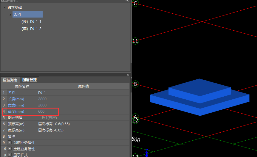257x157 pixels.
Task: Click 高度(mm) property name
Action: 16,112
